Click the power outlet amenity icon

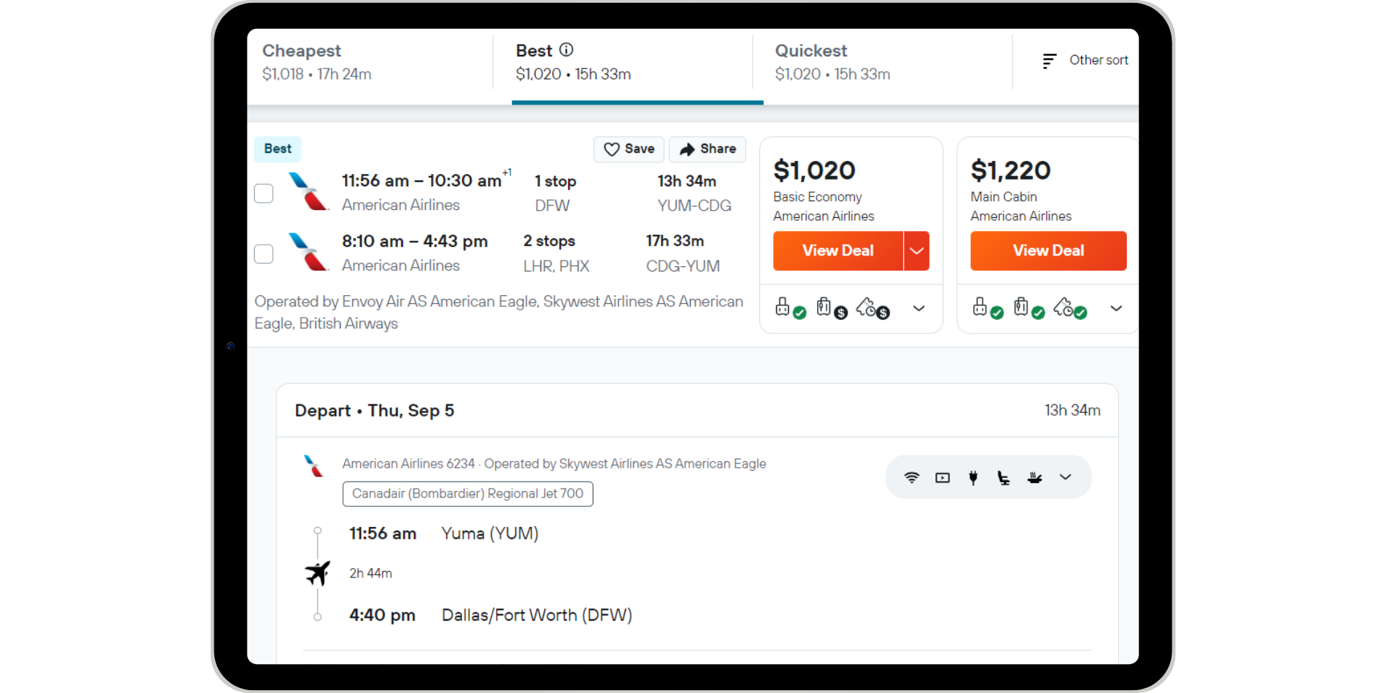coord(973,477)
